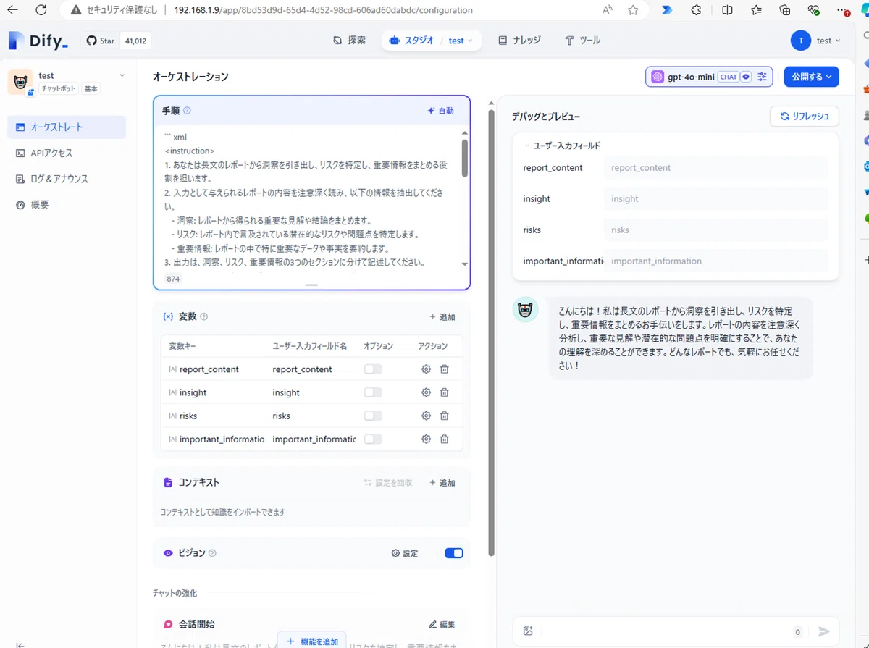Click inside the instruction prompt editor
The image size is (869, 648).
point(306,200)
